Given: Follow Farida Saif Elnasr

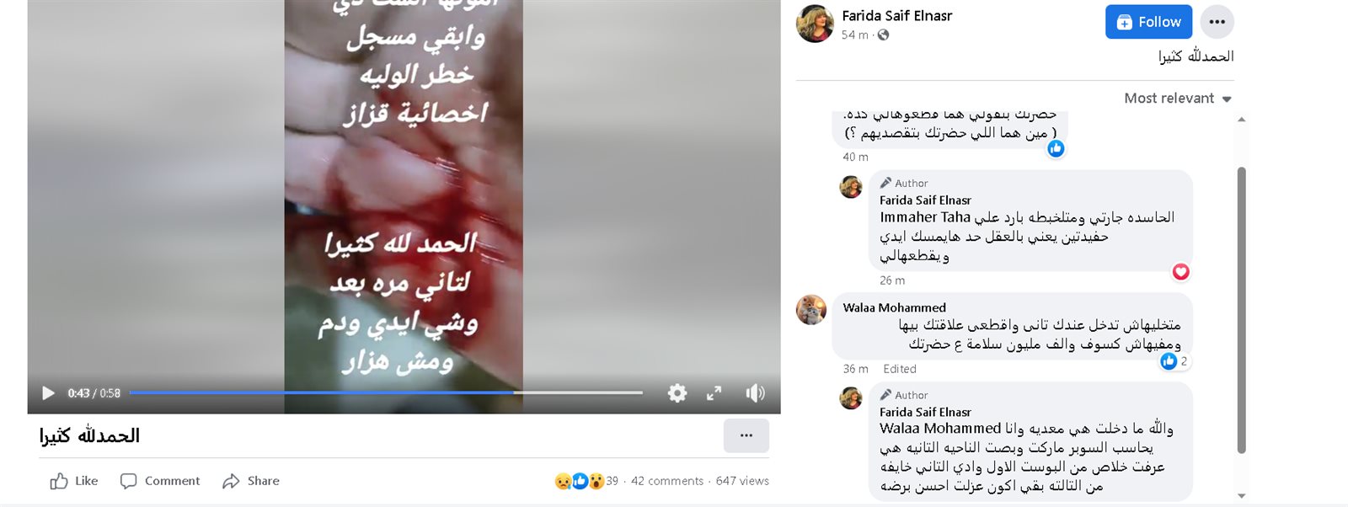Looking at the screenshot, I should 1148,22.
